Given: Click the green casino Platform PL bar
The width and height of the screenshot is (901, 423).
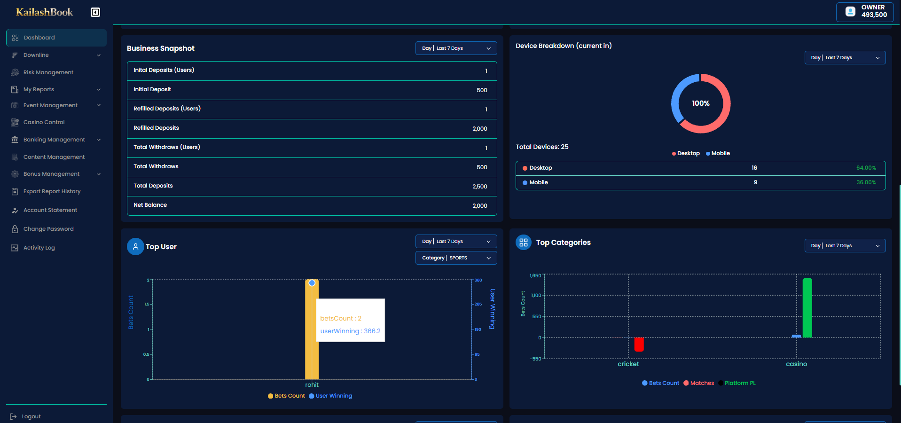Looking at the screenshot, I should tap(807, 308).
